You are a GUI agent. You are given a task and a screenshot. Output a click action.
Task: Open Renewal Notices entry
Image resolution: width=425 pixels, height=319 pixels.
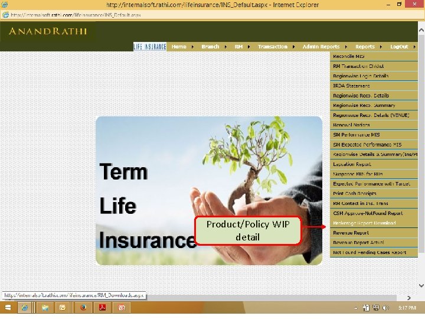[x=374, y=125]
